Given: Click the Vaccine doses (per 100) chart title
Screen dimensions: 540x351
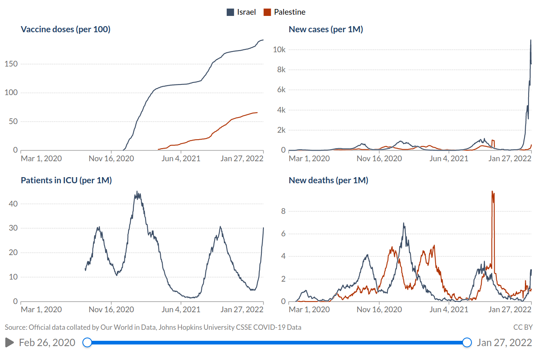Looking at the screenshot, I should click(x=66, y=29).
